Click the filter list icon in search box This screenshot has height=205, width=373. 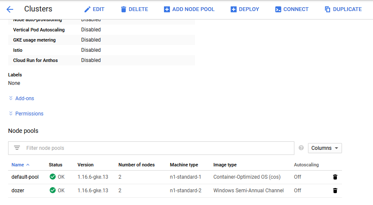pyautogui.click(x=17, y=148)
